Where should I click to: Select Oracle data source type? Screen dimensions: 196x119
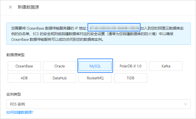(x=60, y=66)
